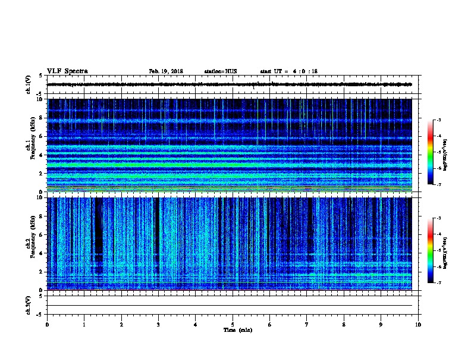Image resolution: width=471 pixels, height=364 pixels.
Task: Click the "4" kHz tick of the ch.1 spectrogram
Action: click(x=42, y=155)
